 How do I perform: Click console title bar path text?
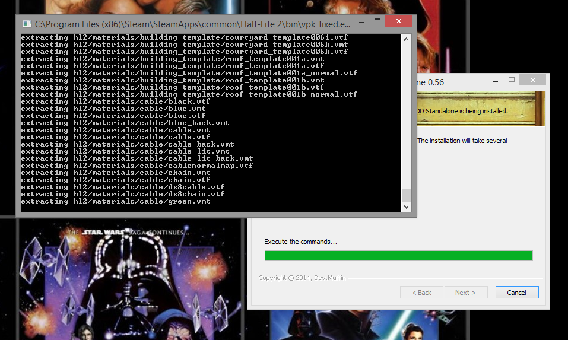click(192, 24)
